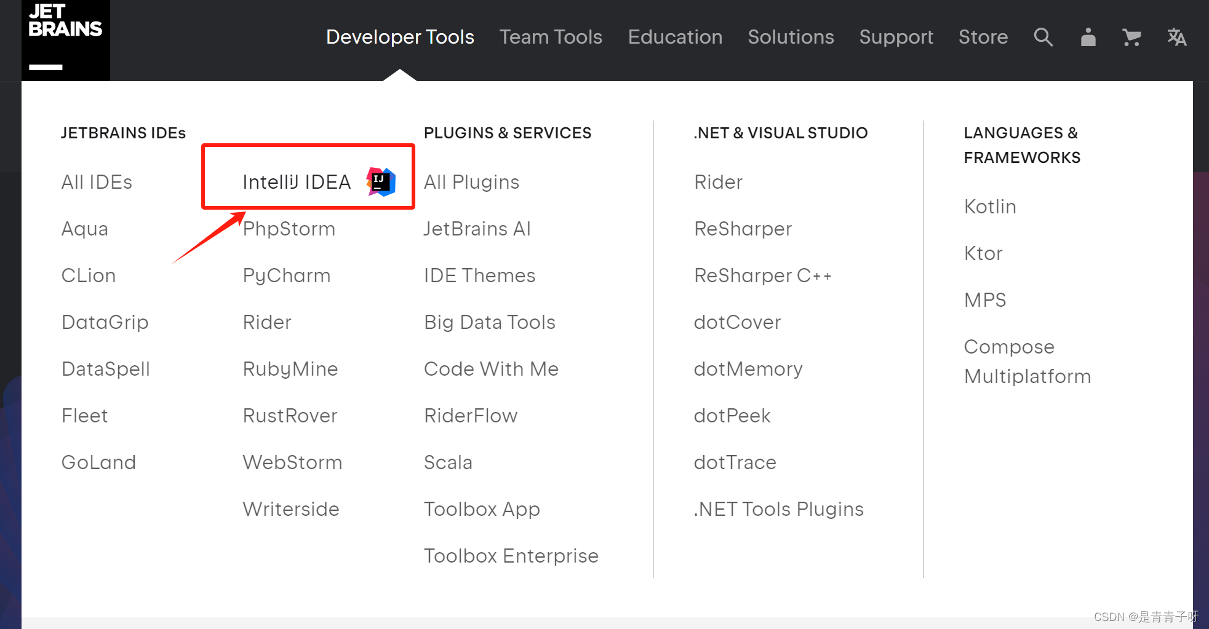Open the RubyMine link

[x=290, y=369]
